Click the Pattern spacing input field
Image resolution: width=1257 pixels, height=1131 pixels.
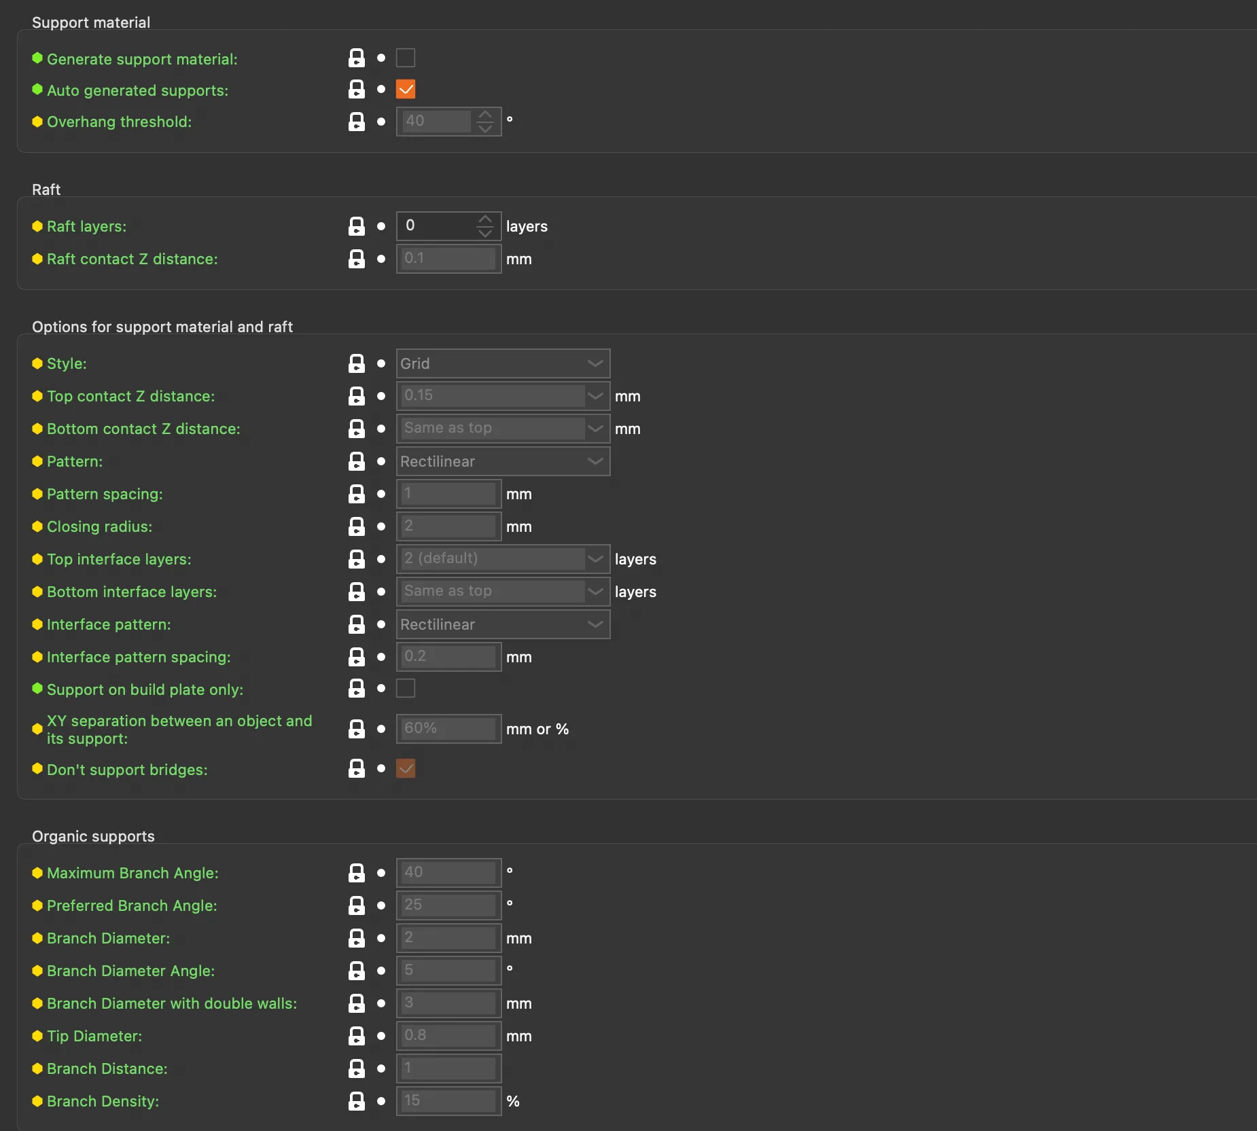click(x=448, y=494)
